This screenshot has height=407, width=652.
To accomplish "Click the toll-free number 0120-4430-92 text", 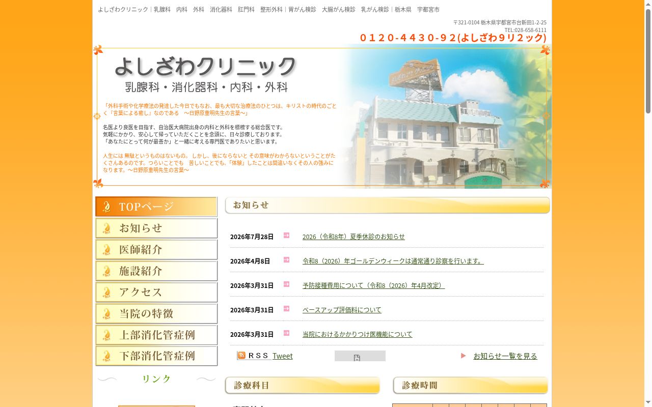I will pyautogui.click(x=453, y=38).
